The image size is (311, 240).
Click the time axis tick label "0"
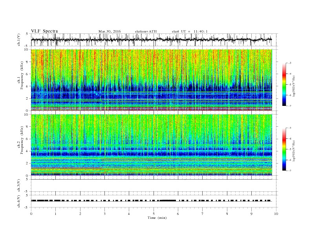point(31,214)
